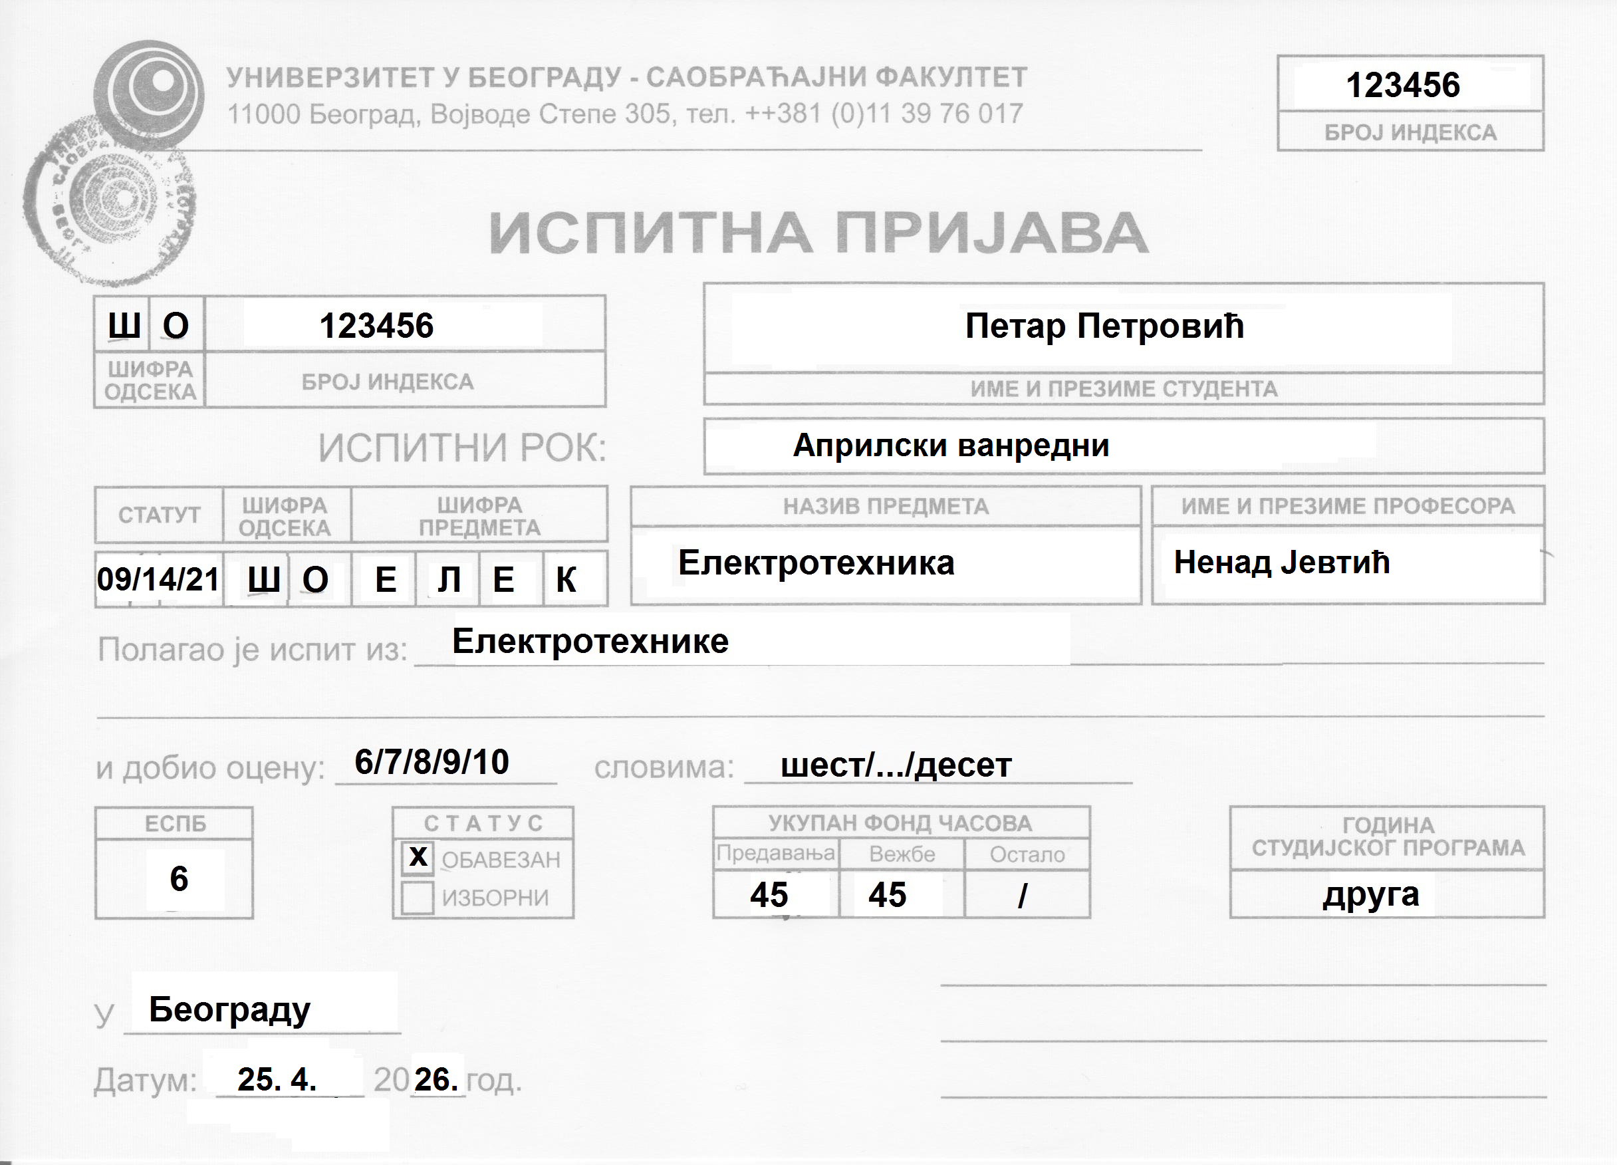Click the professor name field Ненад Јевтић

[1282, 563]
